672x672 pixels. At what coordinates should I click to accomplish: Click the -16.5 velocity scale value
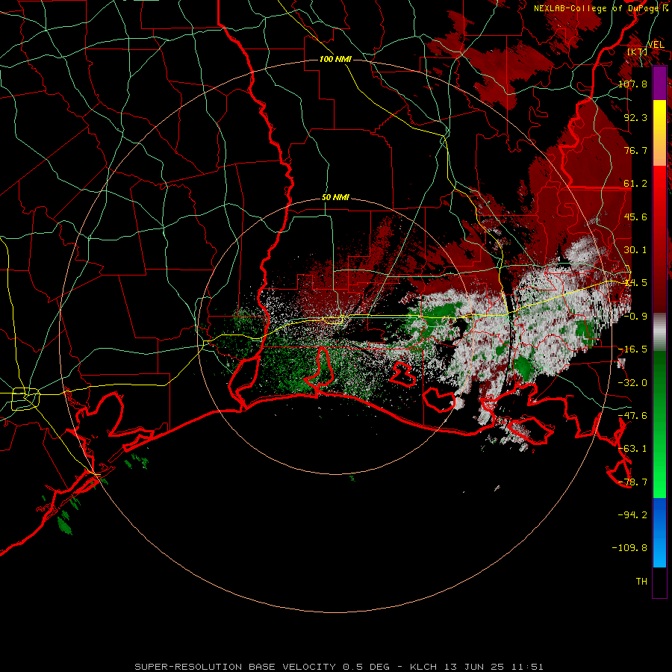632,349
